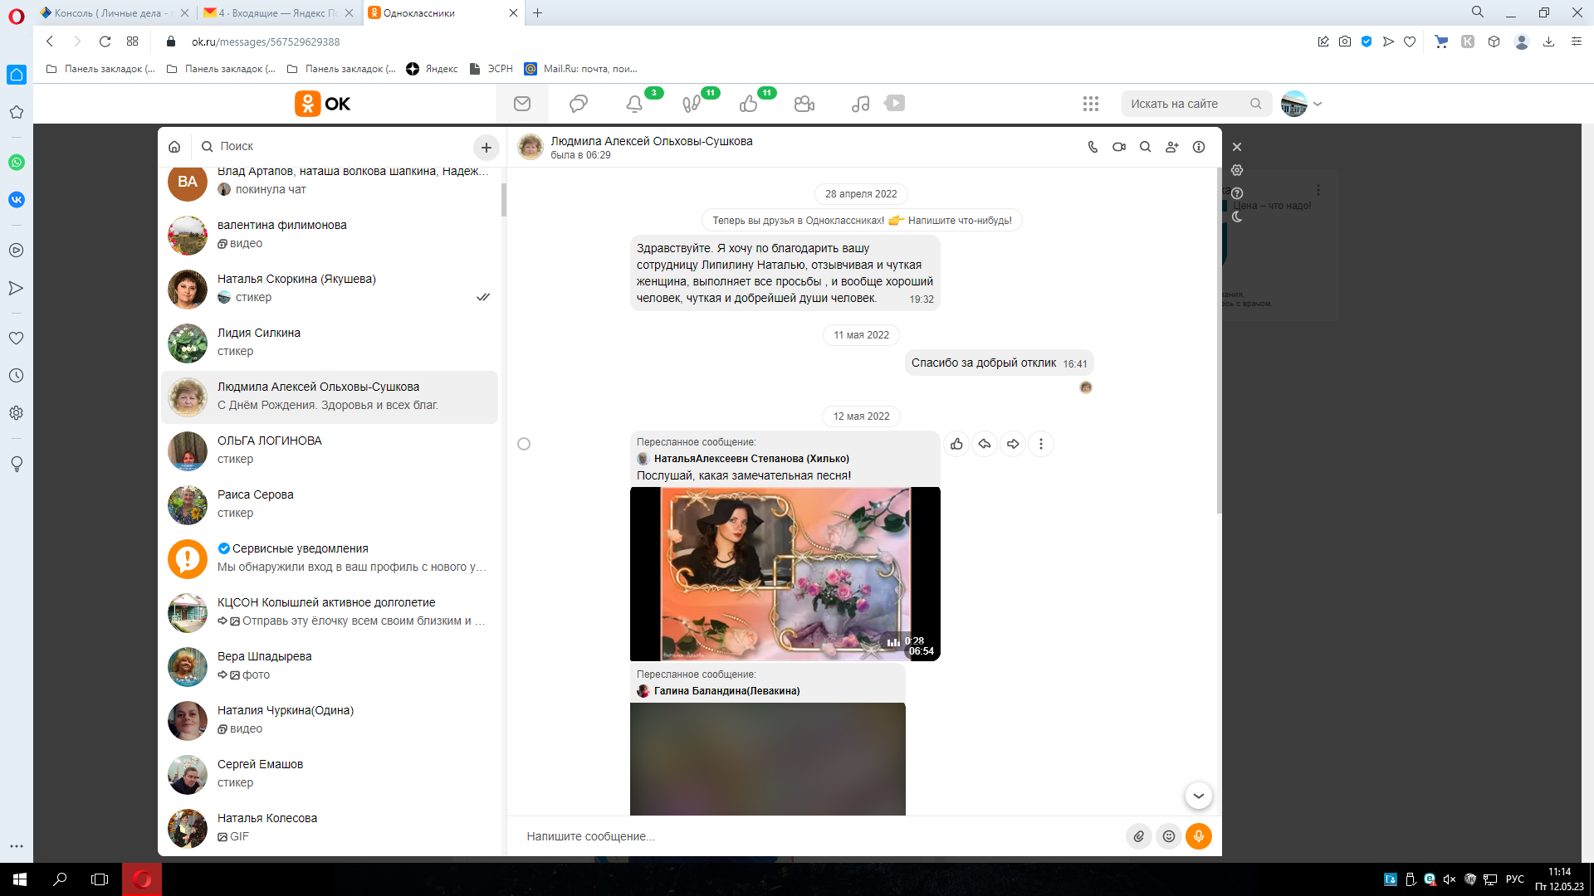Open ЭСРН bookmark
Viewport: 1594px width, 896px height.
(x=491, y=69)
